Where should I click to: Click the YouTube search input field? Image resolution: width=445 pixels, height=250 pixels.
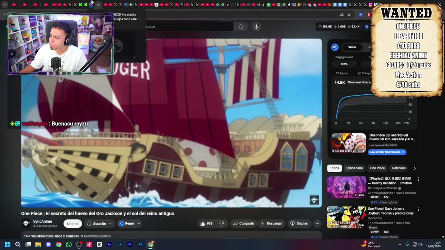[188, 27]
